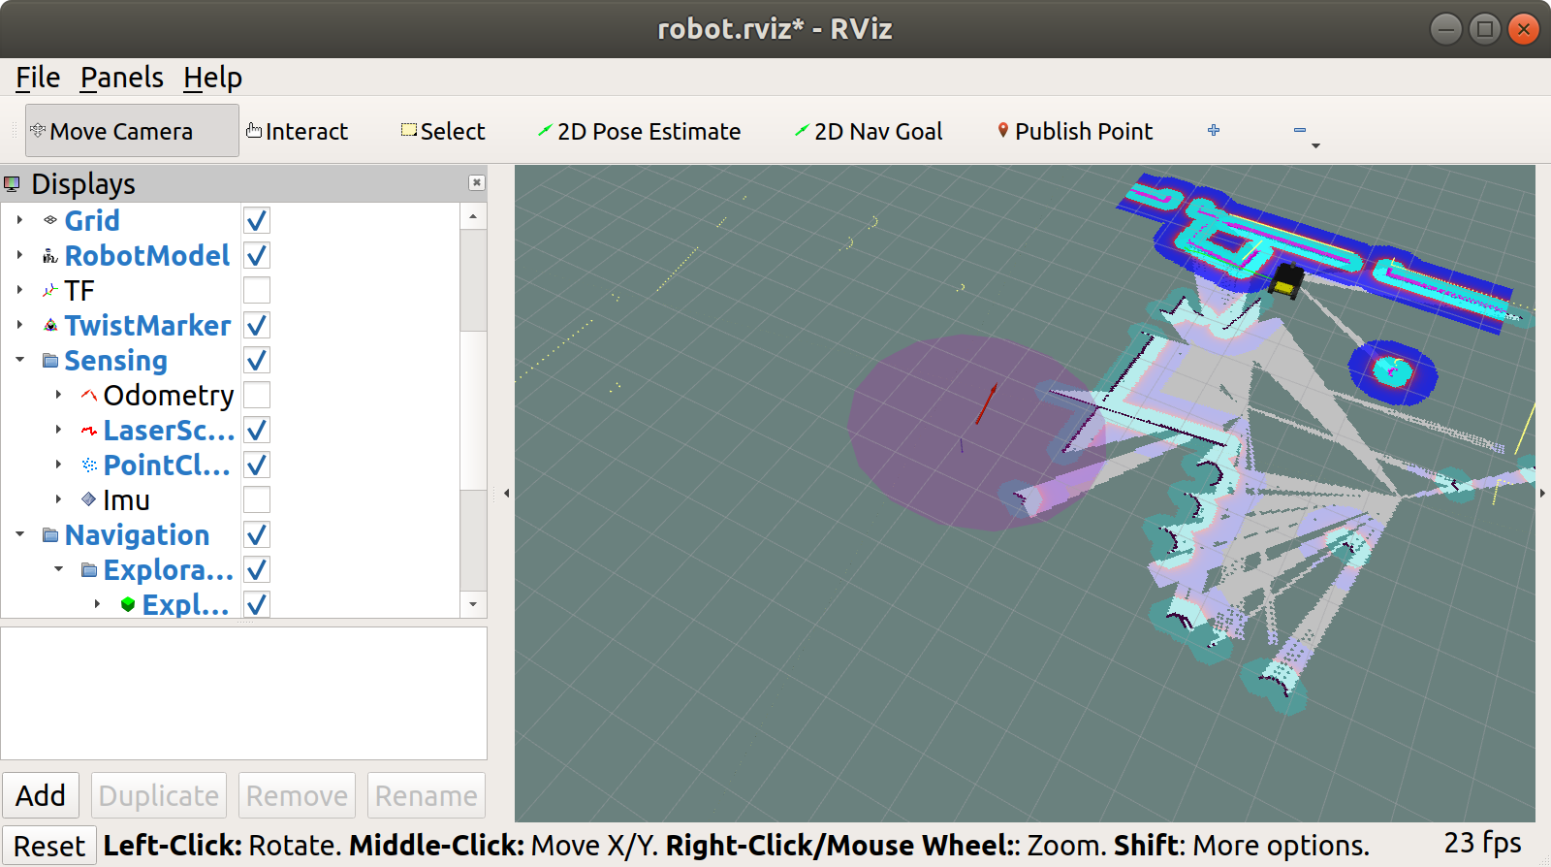Disable the TwistMarker checkbox
1551x867 pixels.
[257, 326]
